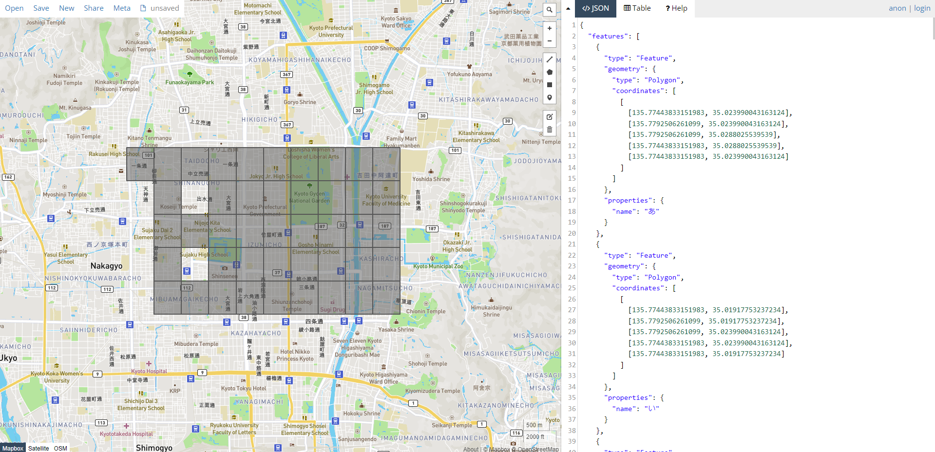
Task: Select the draw polygon tool
Action: tap(549, 72)
